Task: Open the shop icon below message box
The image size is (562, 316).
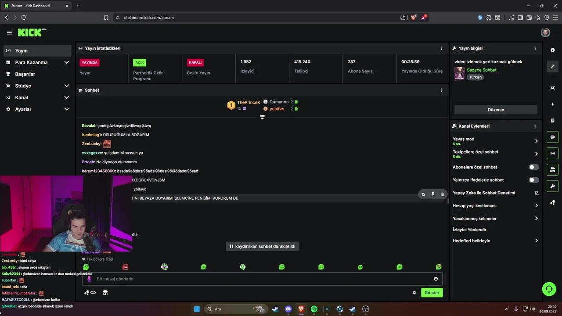Action: 105,293
